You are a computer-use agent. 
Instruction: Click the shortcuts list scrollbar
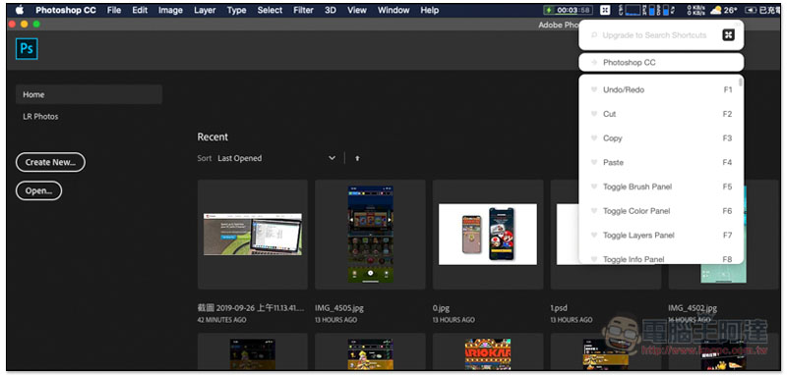click(x=741, y=82)
